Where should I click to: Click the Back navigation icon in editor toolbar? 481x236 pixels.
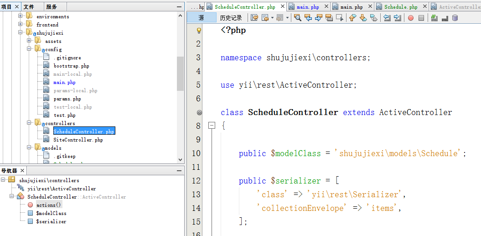[265, 18]
